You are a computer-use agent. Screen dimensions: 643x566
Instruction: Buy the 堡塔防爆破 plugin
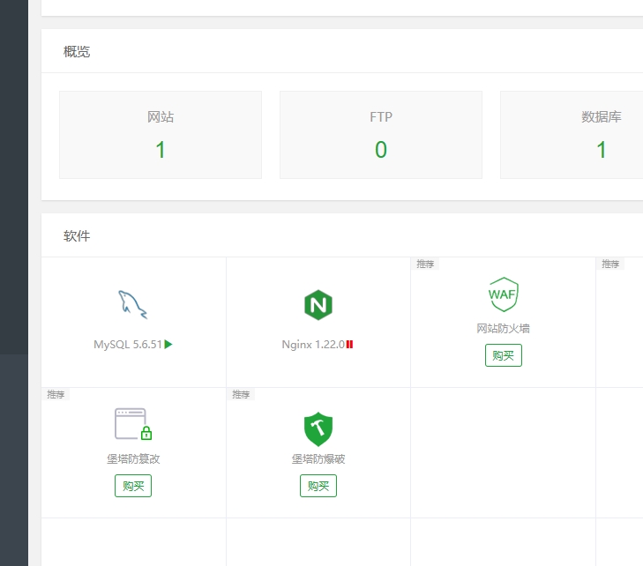[318, 486]
